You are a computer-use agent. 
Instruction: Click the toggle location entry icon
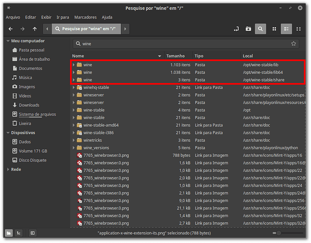pos(236,29)
